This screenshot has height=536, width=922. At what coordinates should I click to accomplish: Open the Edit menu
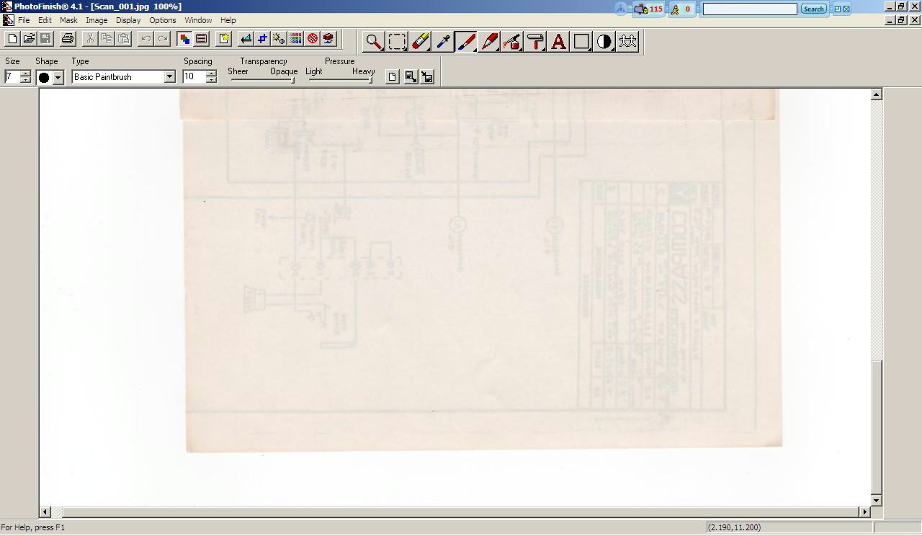(45, 20)
